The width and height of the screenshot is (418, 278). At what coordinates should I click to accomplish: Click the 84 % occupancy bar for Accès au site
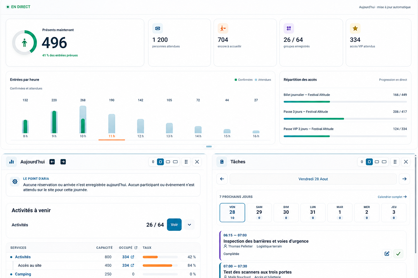click(160, 265)
